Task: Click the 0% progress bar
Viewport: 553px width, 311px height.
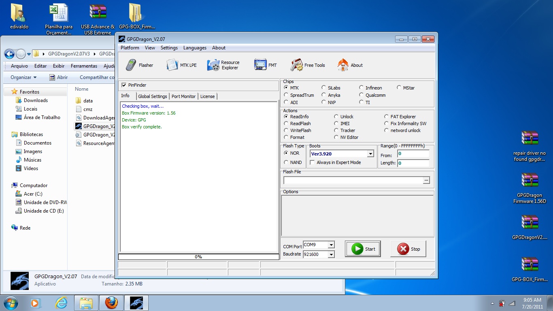Action: click(x=199, y=257)
